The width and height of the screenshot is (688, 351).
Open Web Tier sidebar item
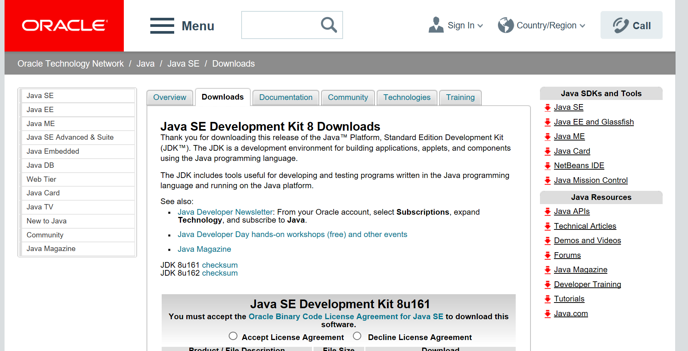tap(78, 179)
